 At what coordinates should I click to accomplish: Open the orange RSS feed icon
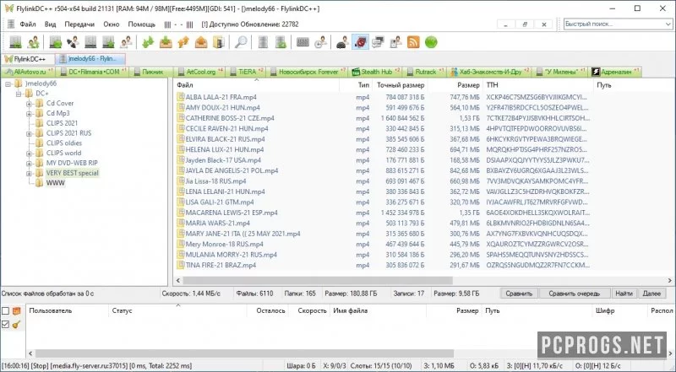click(413, 42)
